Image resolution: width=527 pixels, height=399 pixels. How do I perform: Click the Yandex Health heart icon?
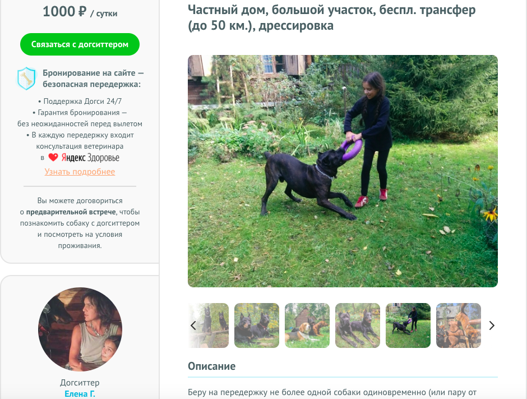(53, 157)
